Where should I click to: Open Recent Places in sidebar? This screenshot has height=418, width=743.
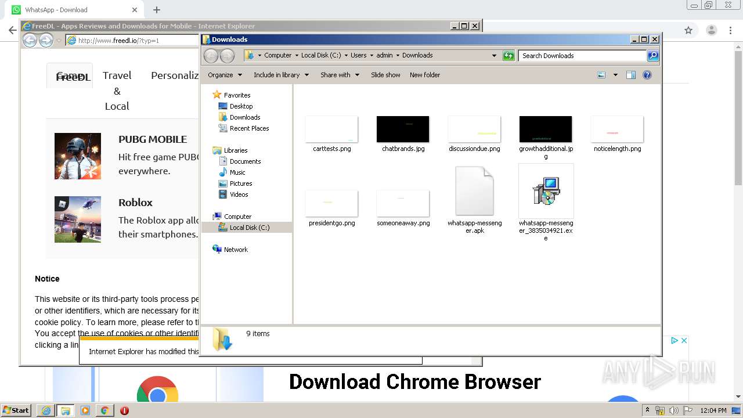point(249,128)
